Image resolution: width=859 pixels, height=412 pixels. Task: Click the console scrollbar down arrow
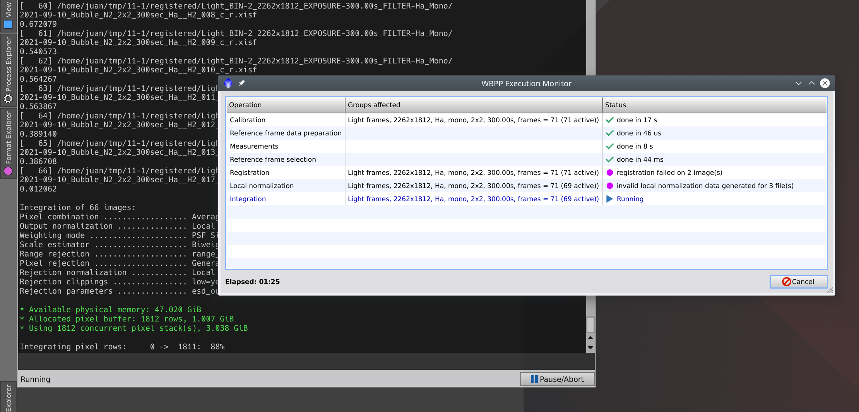coord(590,347)
